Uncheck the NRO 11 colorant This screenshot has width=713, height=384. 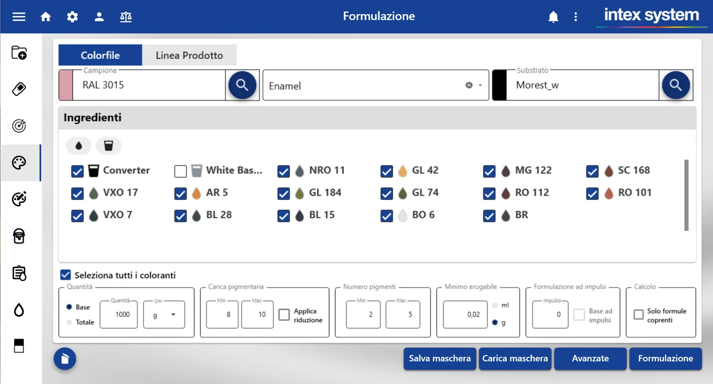(283, 171)
